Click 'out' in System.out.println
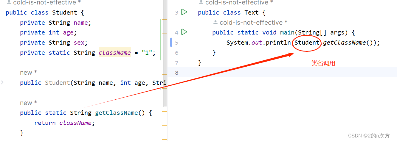 click(x=257, y=43)
